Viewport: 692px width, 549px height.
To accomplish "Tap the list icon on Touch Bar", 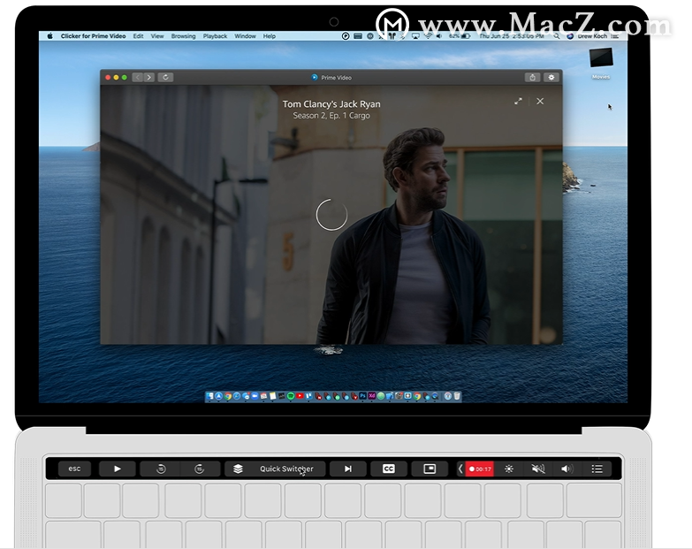I will coord(597,469).
